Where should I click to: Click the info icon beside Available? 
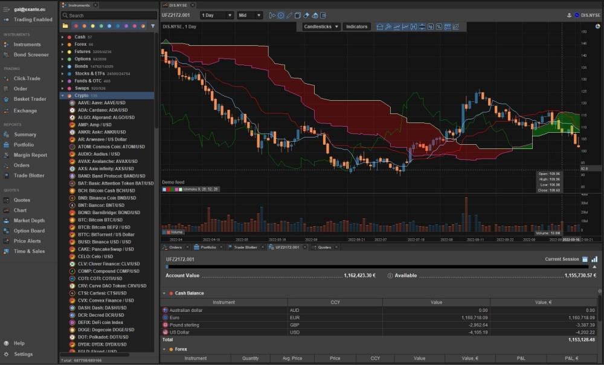point(390,276)
